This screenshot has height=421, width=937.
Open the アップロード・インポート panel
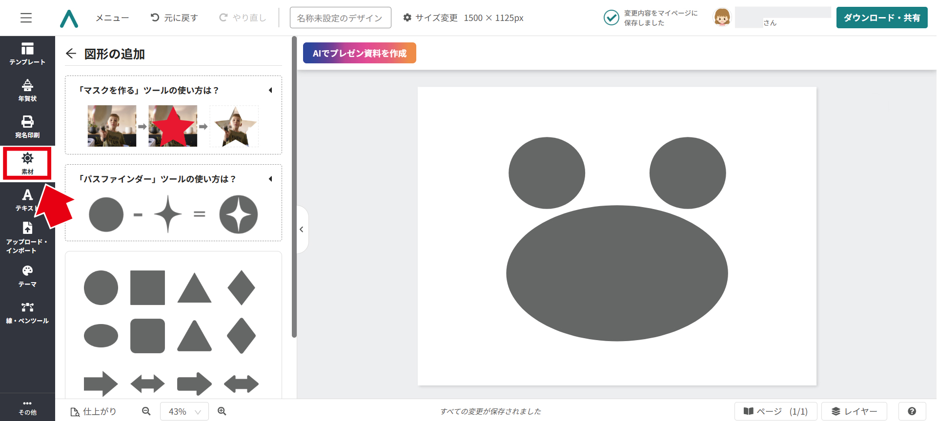pyautogui.click(x=27, y=238)
